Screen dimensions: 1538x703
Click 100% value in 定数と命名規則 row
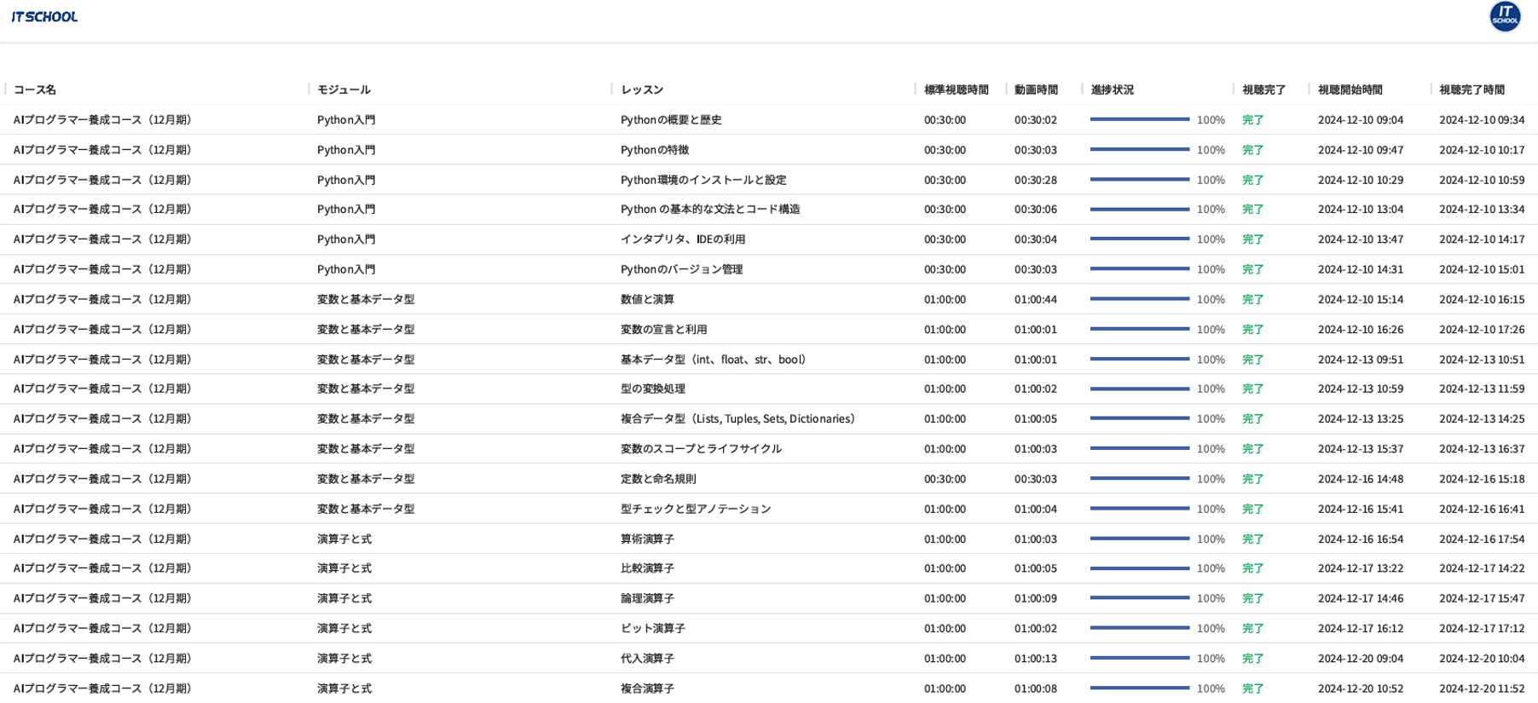1211,479
